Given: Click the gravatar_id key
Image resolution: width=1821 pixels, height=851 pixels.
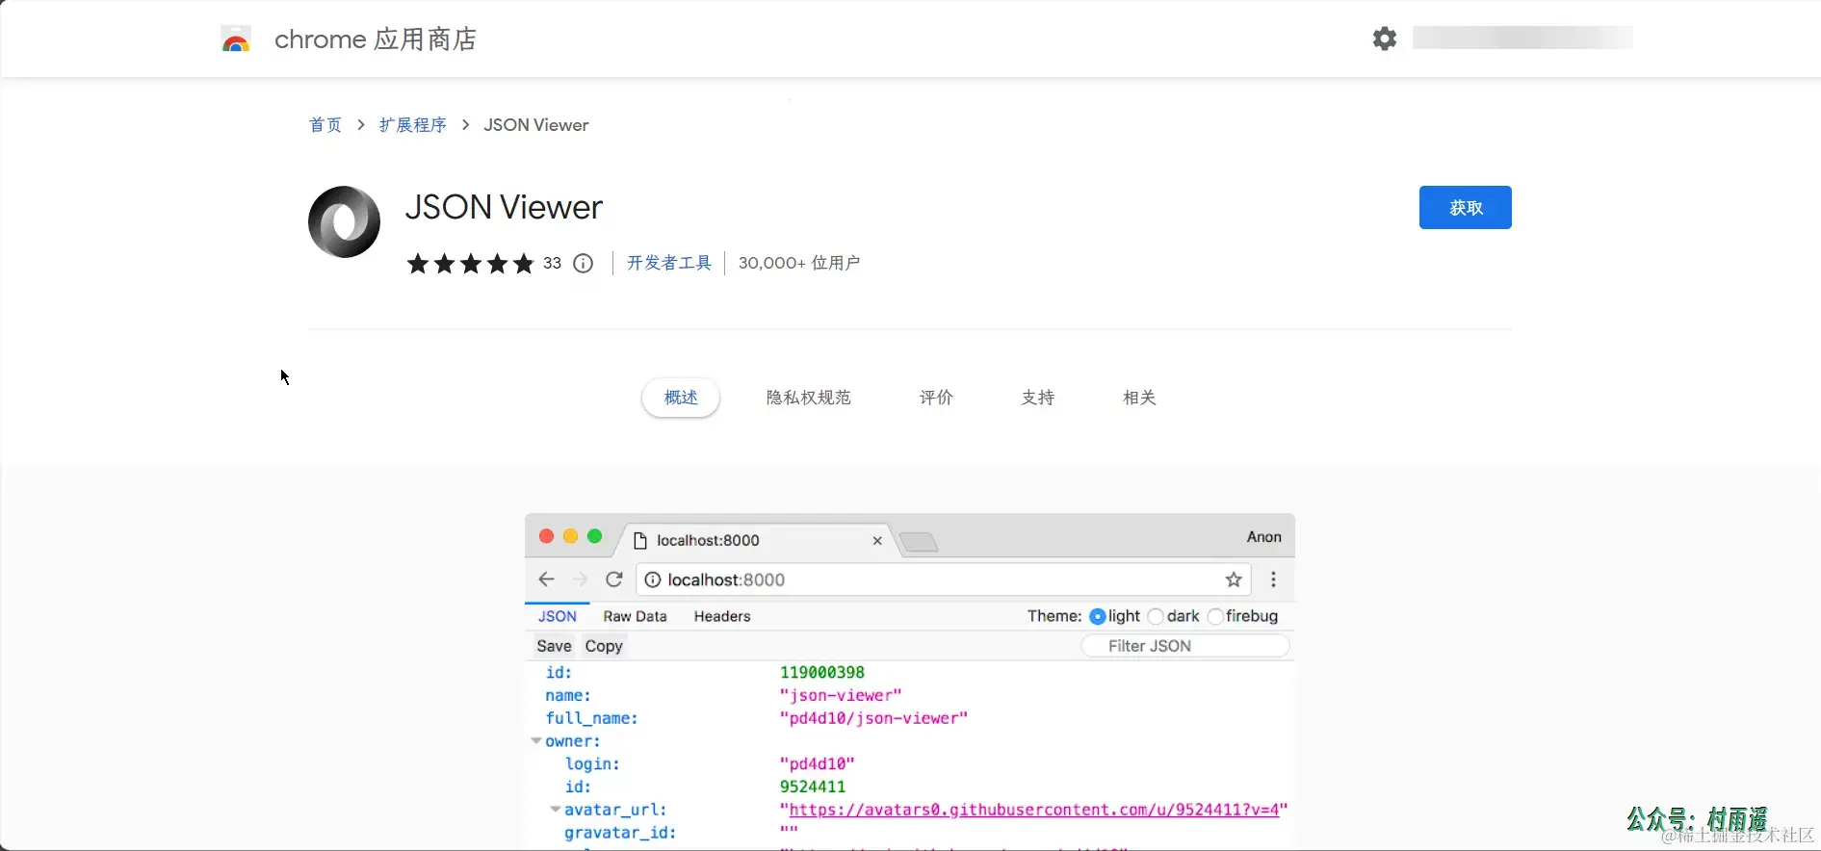Looking at the screenshot, I should pyautogui.click(x=620, y=833).
